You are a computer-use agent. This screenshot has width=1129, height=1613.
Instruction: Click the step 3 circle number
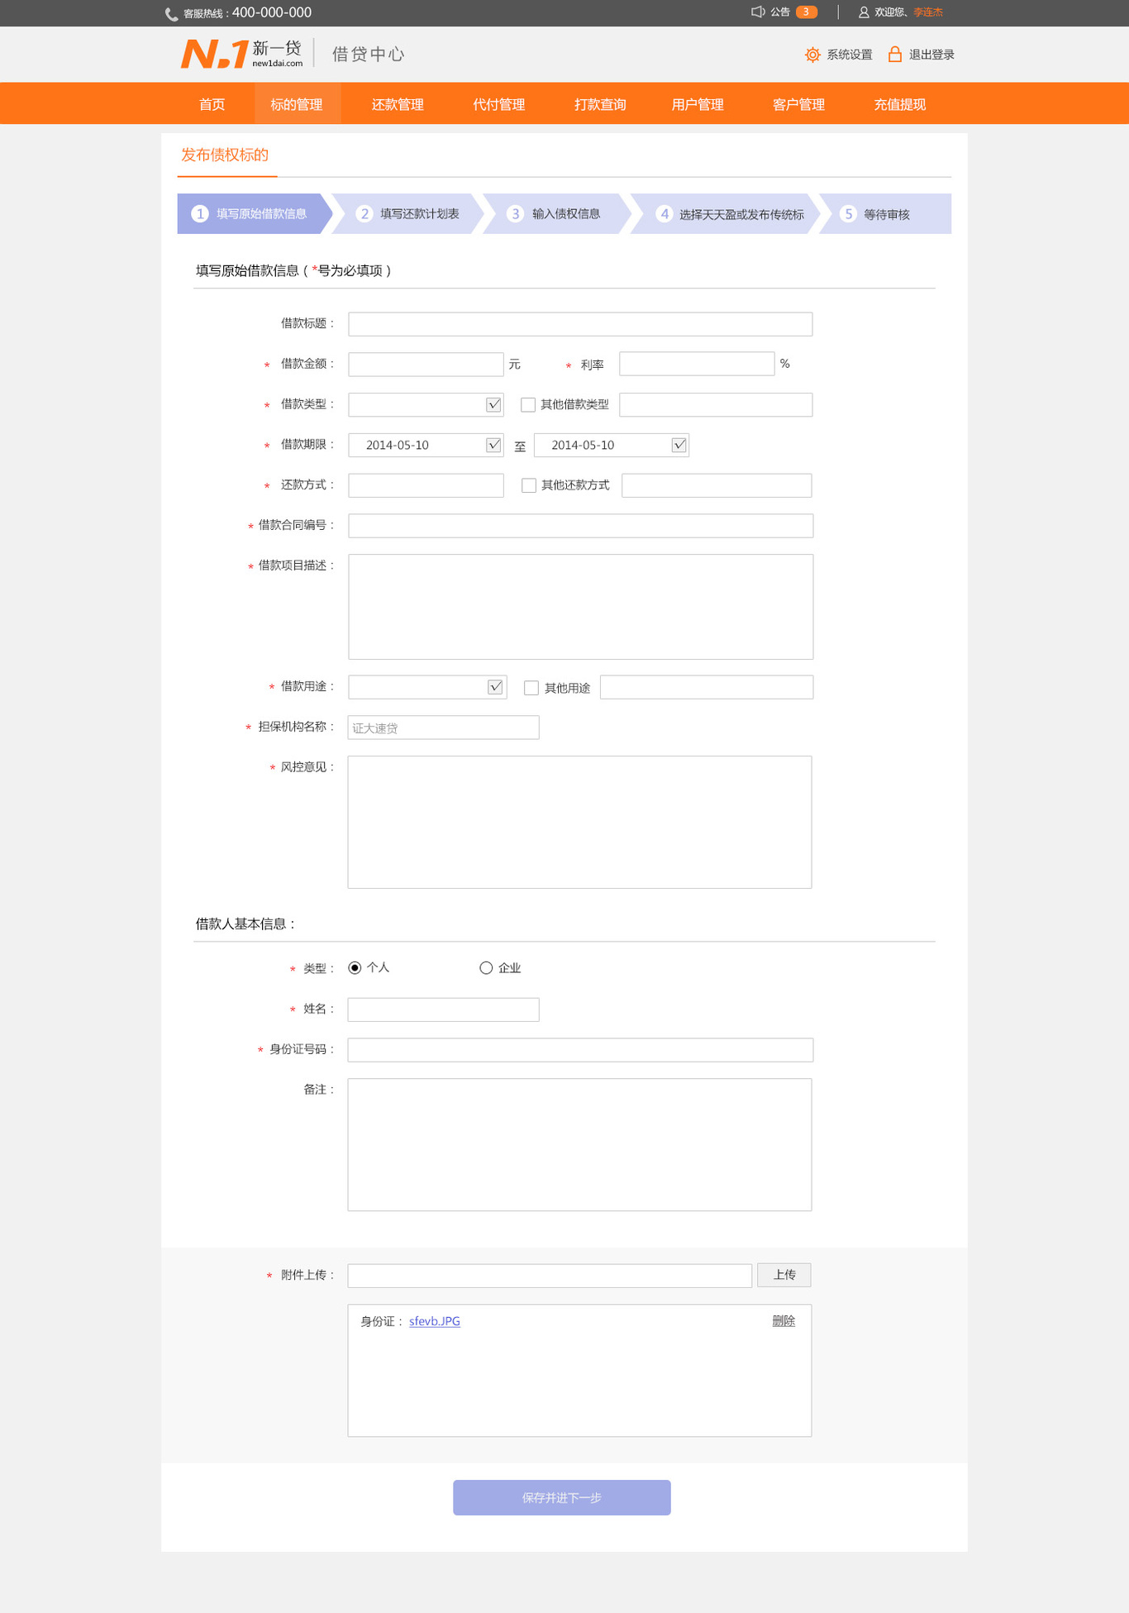(x=515, y=214)
